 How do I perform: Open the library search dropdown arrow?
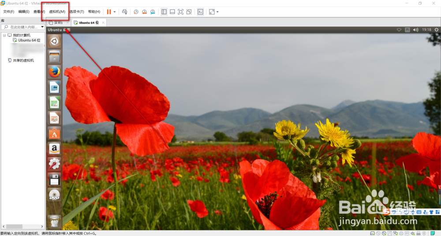[x=42, y=27]
